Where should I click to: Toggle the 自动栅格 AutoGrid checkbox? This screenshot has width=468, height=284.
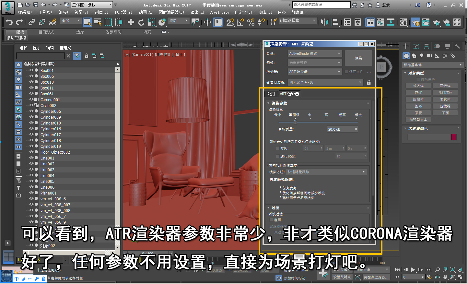tap(418, 79)
